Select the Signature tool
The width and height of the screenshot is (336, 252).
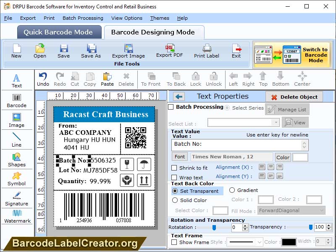17,200
